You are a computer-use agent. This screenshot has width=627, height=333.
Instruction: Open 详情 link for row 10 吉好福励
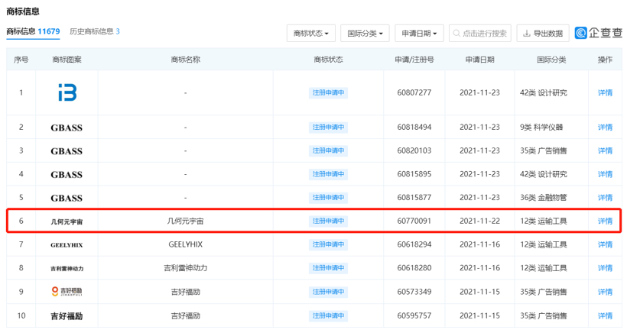pos(605,315)
